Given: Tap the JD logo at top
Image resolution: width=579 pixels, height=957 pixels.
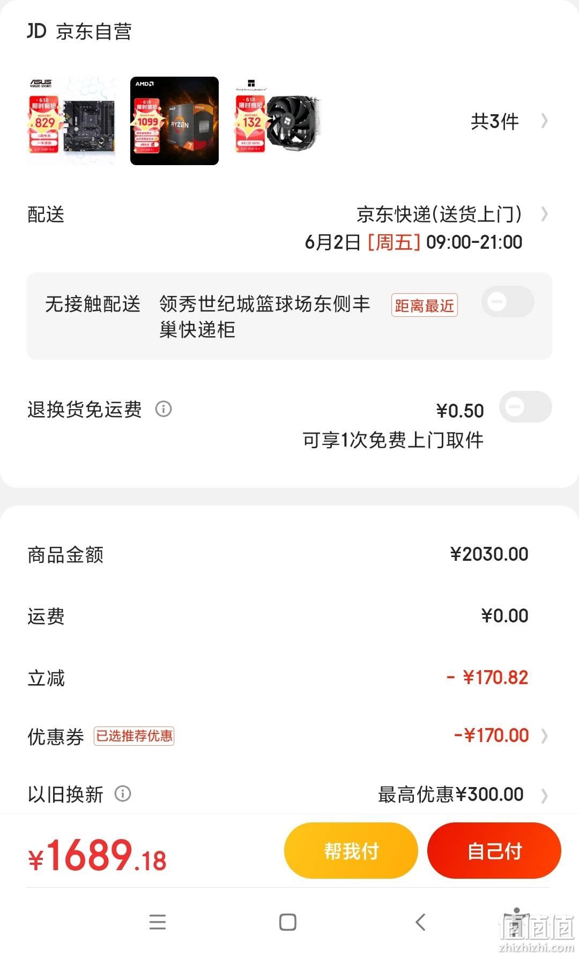Looking at the screenshot, I should point(36,31).
